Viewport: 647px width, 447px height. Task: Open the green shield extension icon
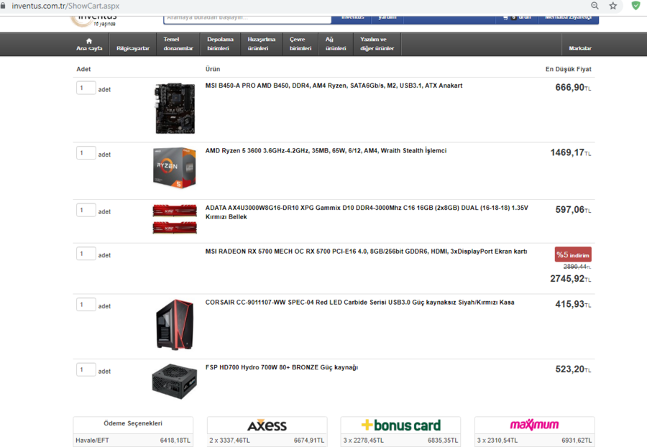click(636, 6)
